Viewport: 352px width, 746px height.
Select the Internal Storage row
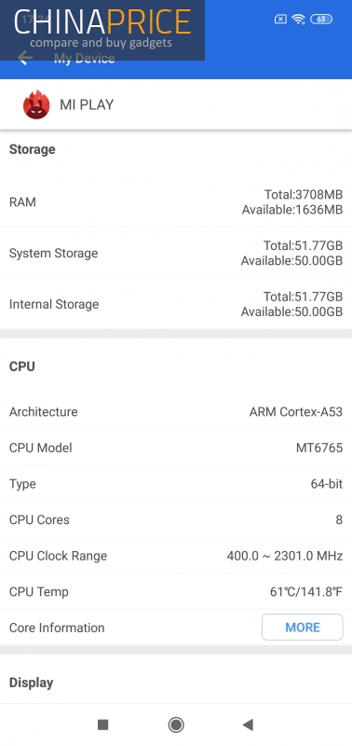click(176, 304)
